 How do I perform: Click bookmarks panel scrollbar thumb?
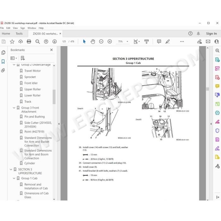coord(54,97)
